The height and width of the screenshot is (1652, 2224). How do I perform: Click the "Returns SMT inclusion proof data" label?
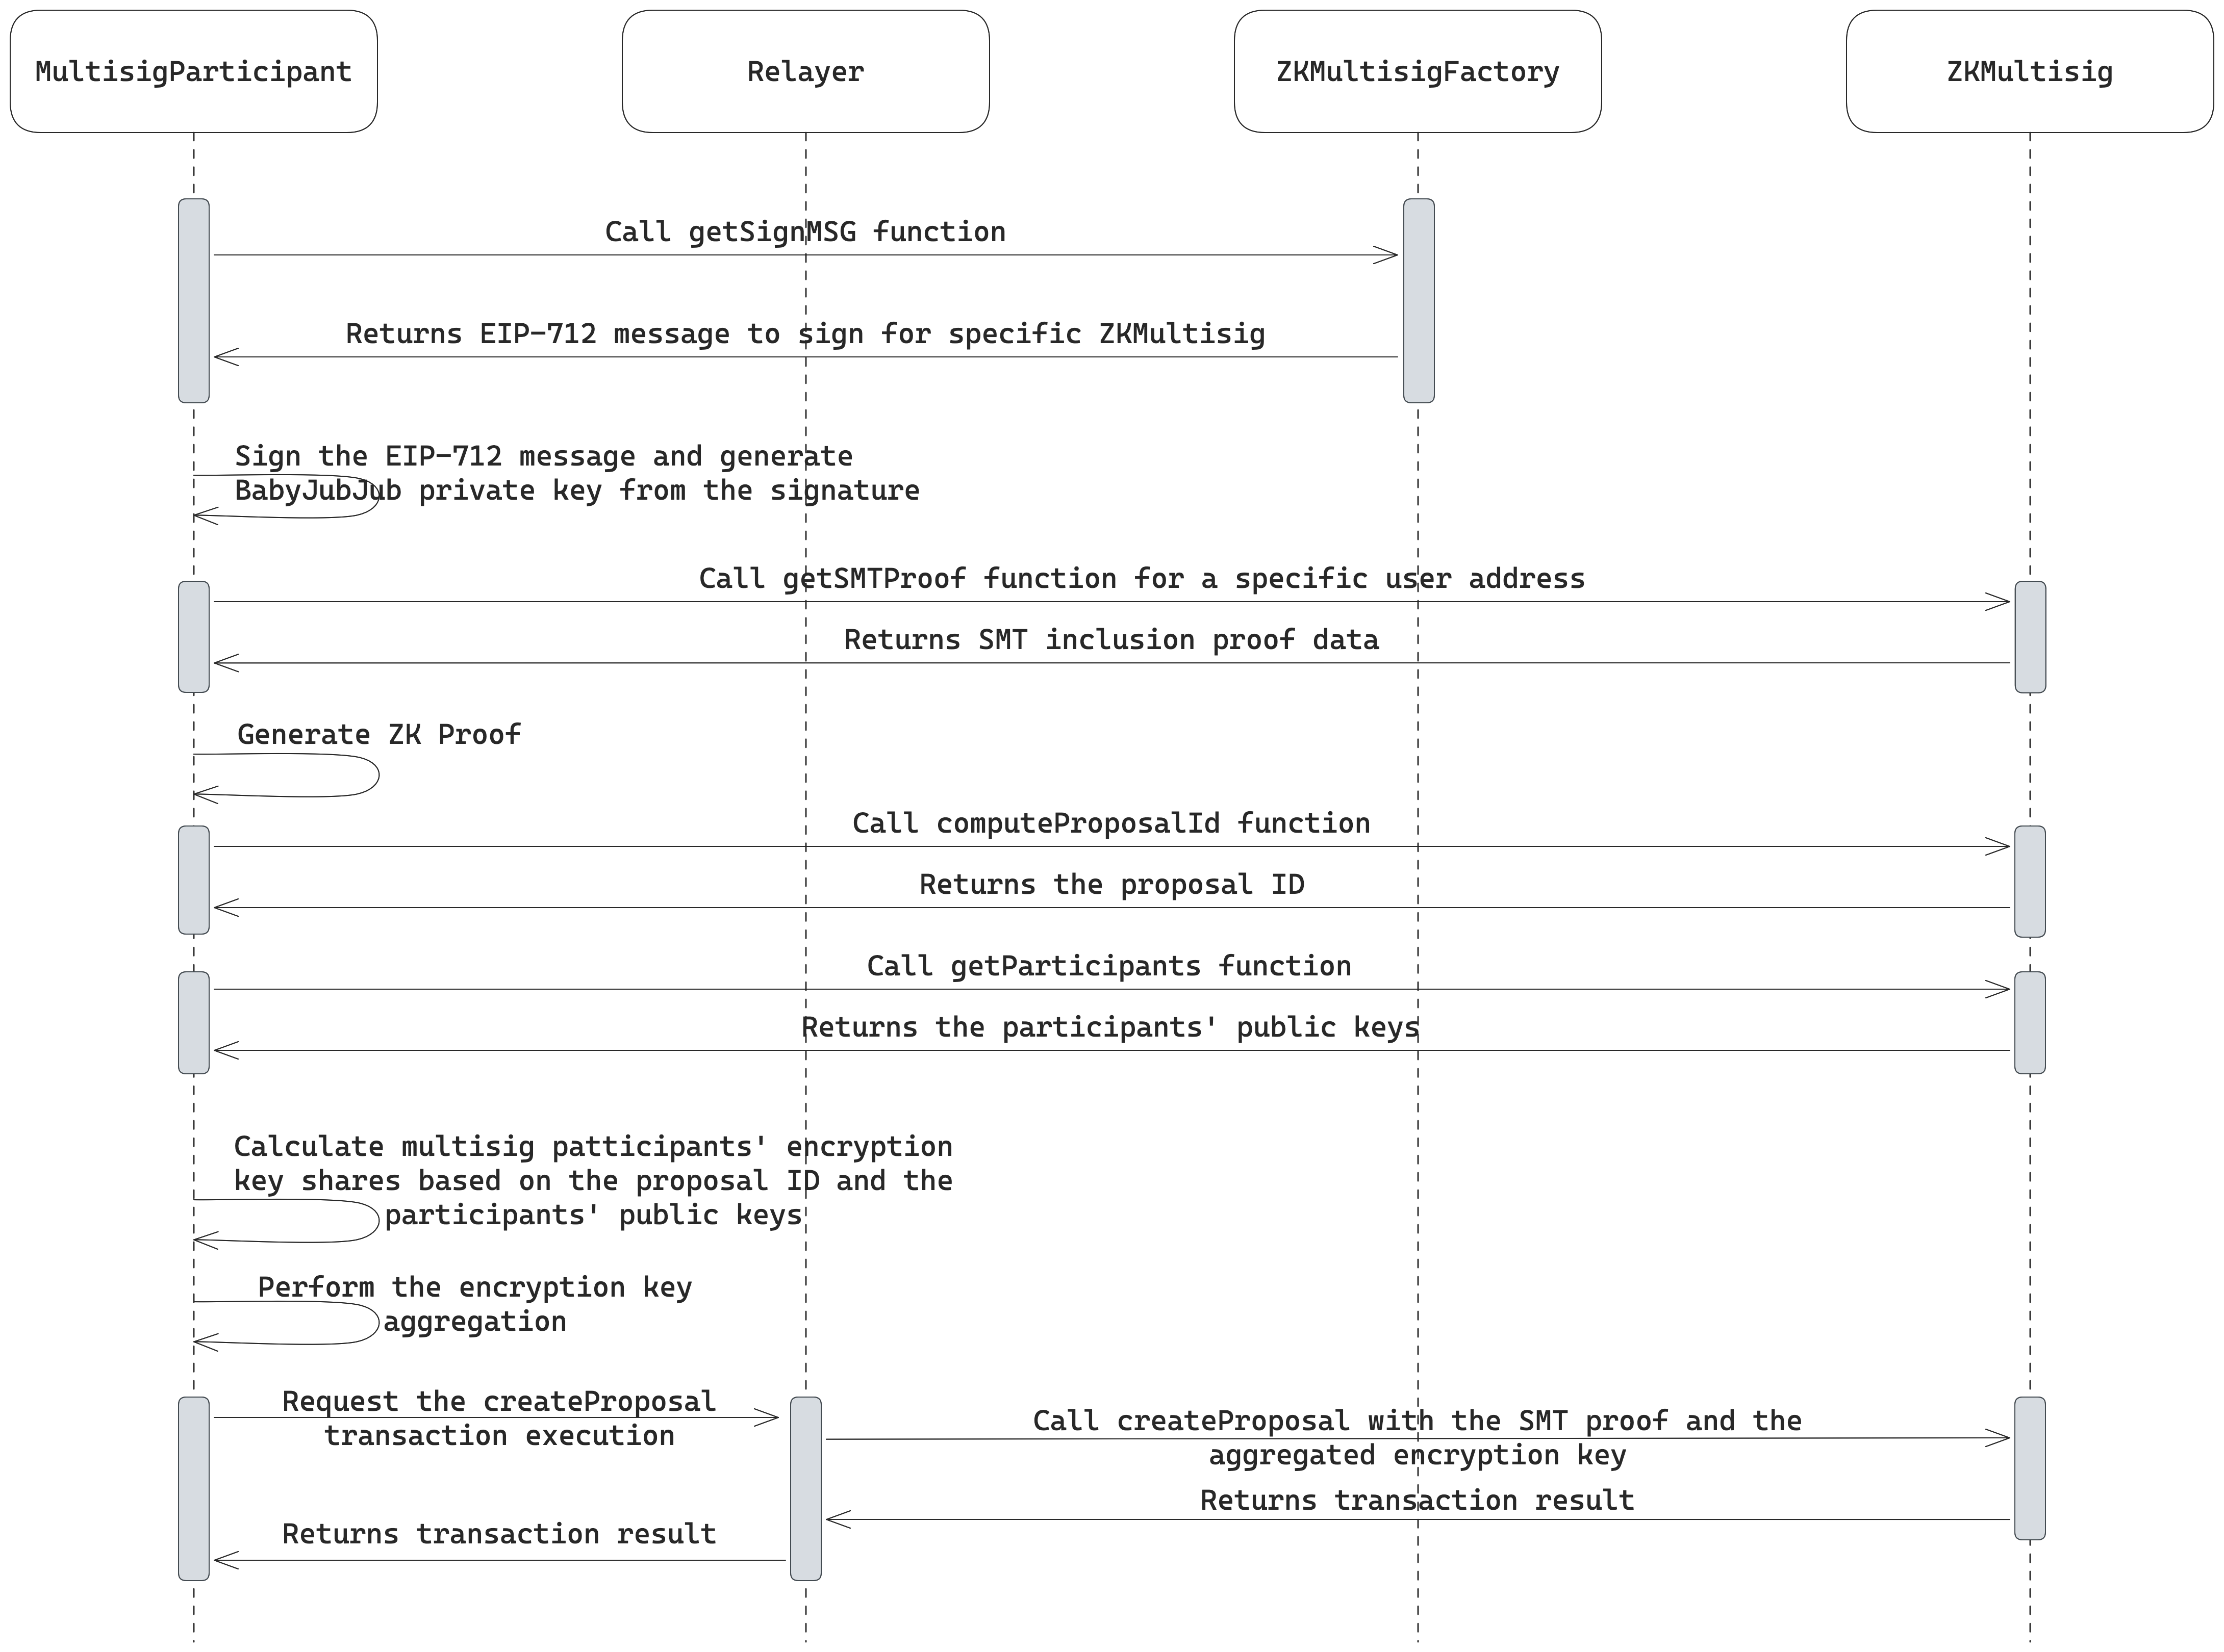tap(1110, 640)
